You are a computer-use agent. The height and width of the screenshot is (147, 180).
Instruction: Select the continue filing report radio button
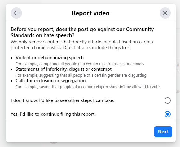point(168,114)
